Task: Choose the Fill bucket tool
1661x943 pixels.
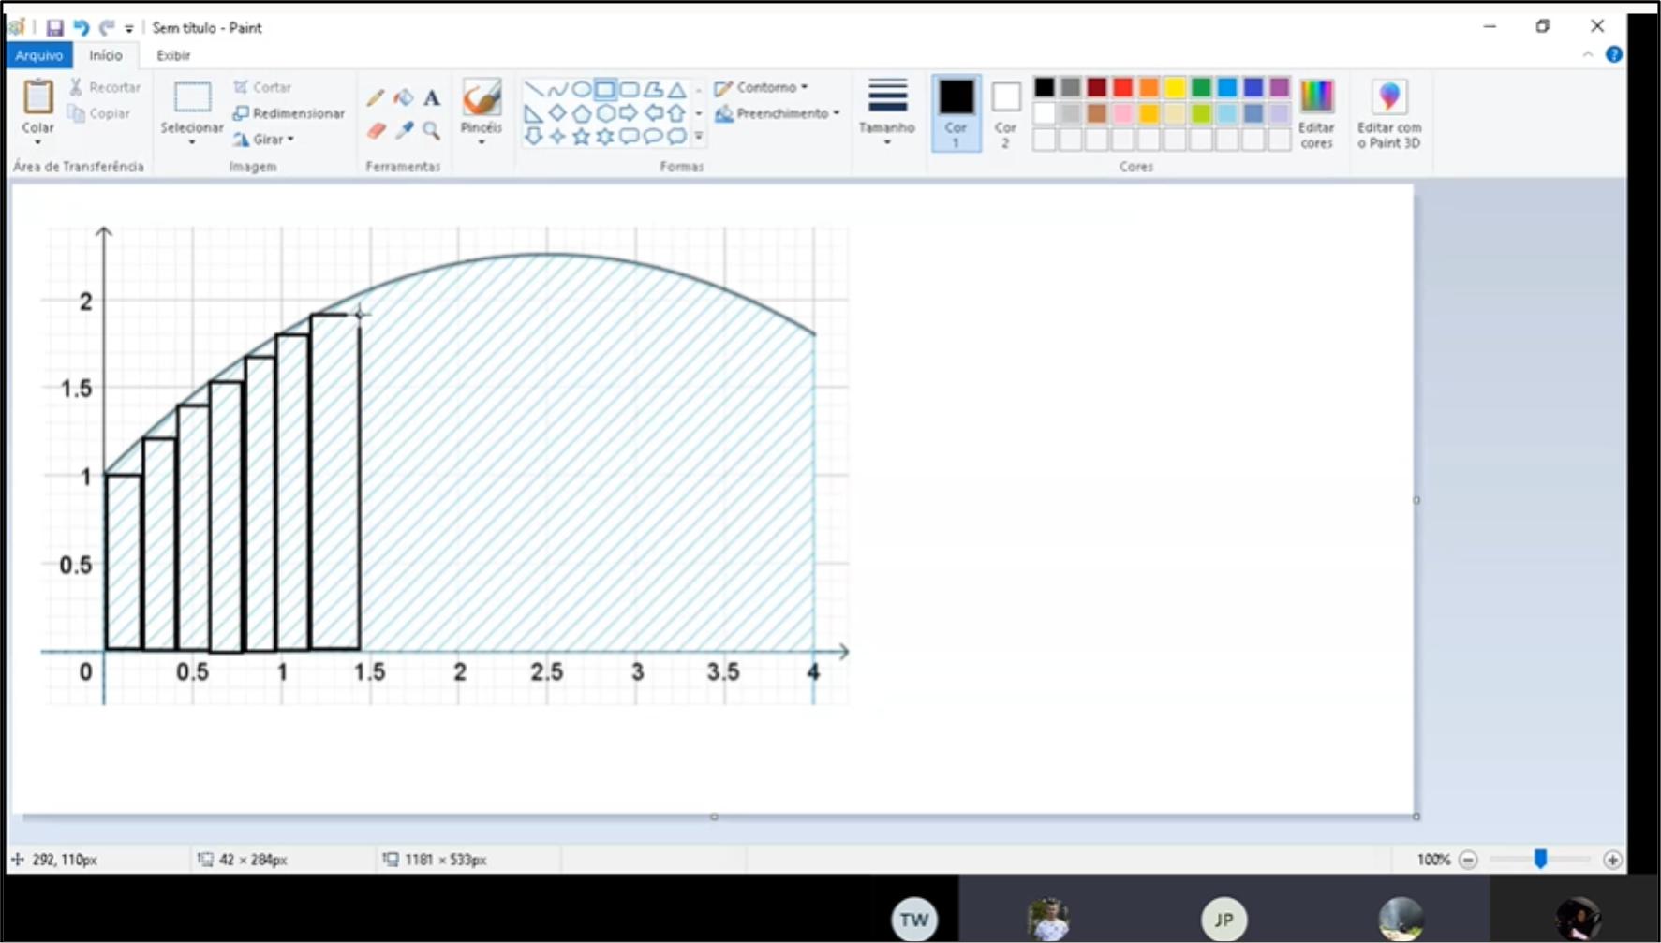Action: (x=404, y=97)
